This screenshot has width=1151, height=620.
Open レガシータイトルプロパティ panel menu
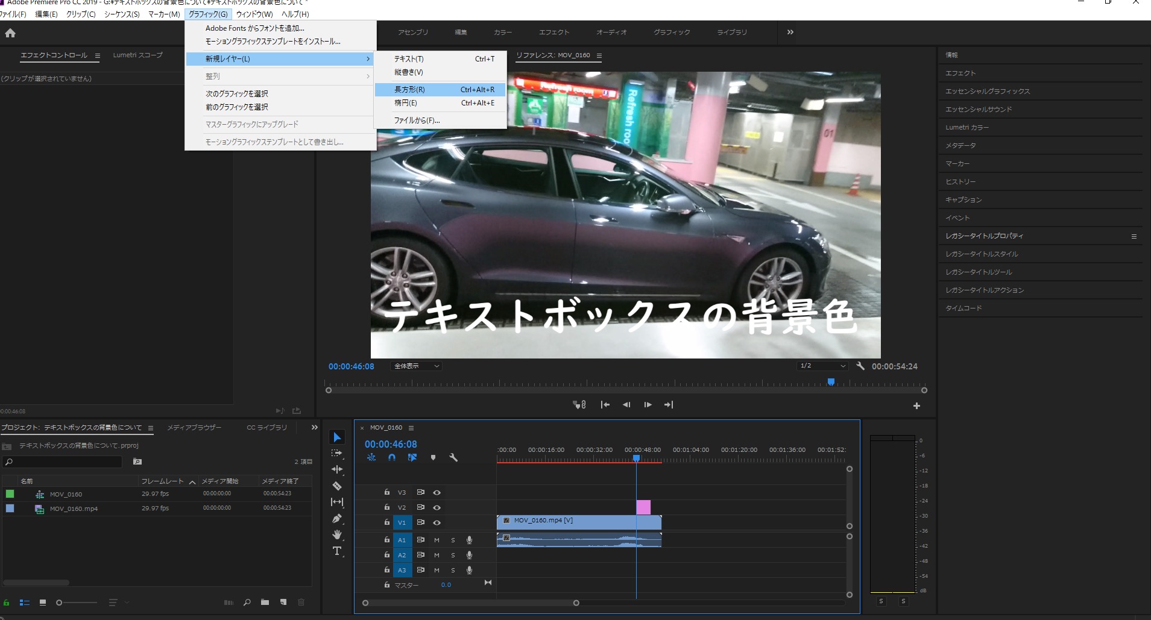(1134, 236)
